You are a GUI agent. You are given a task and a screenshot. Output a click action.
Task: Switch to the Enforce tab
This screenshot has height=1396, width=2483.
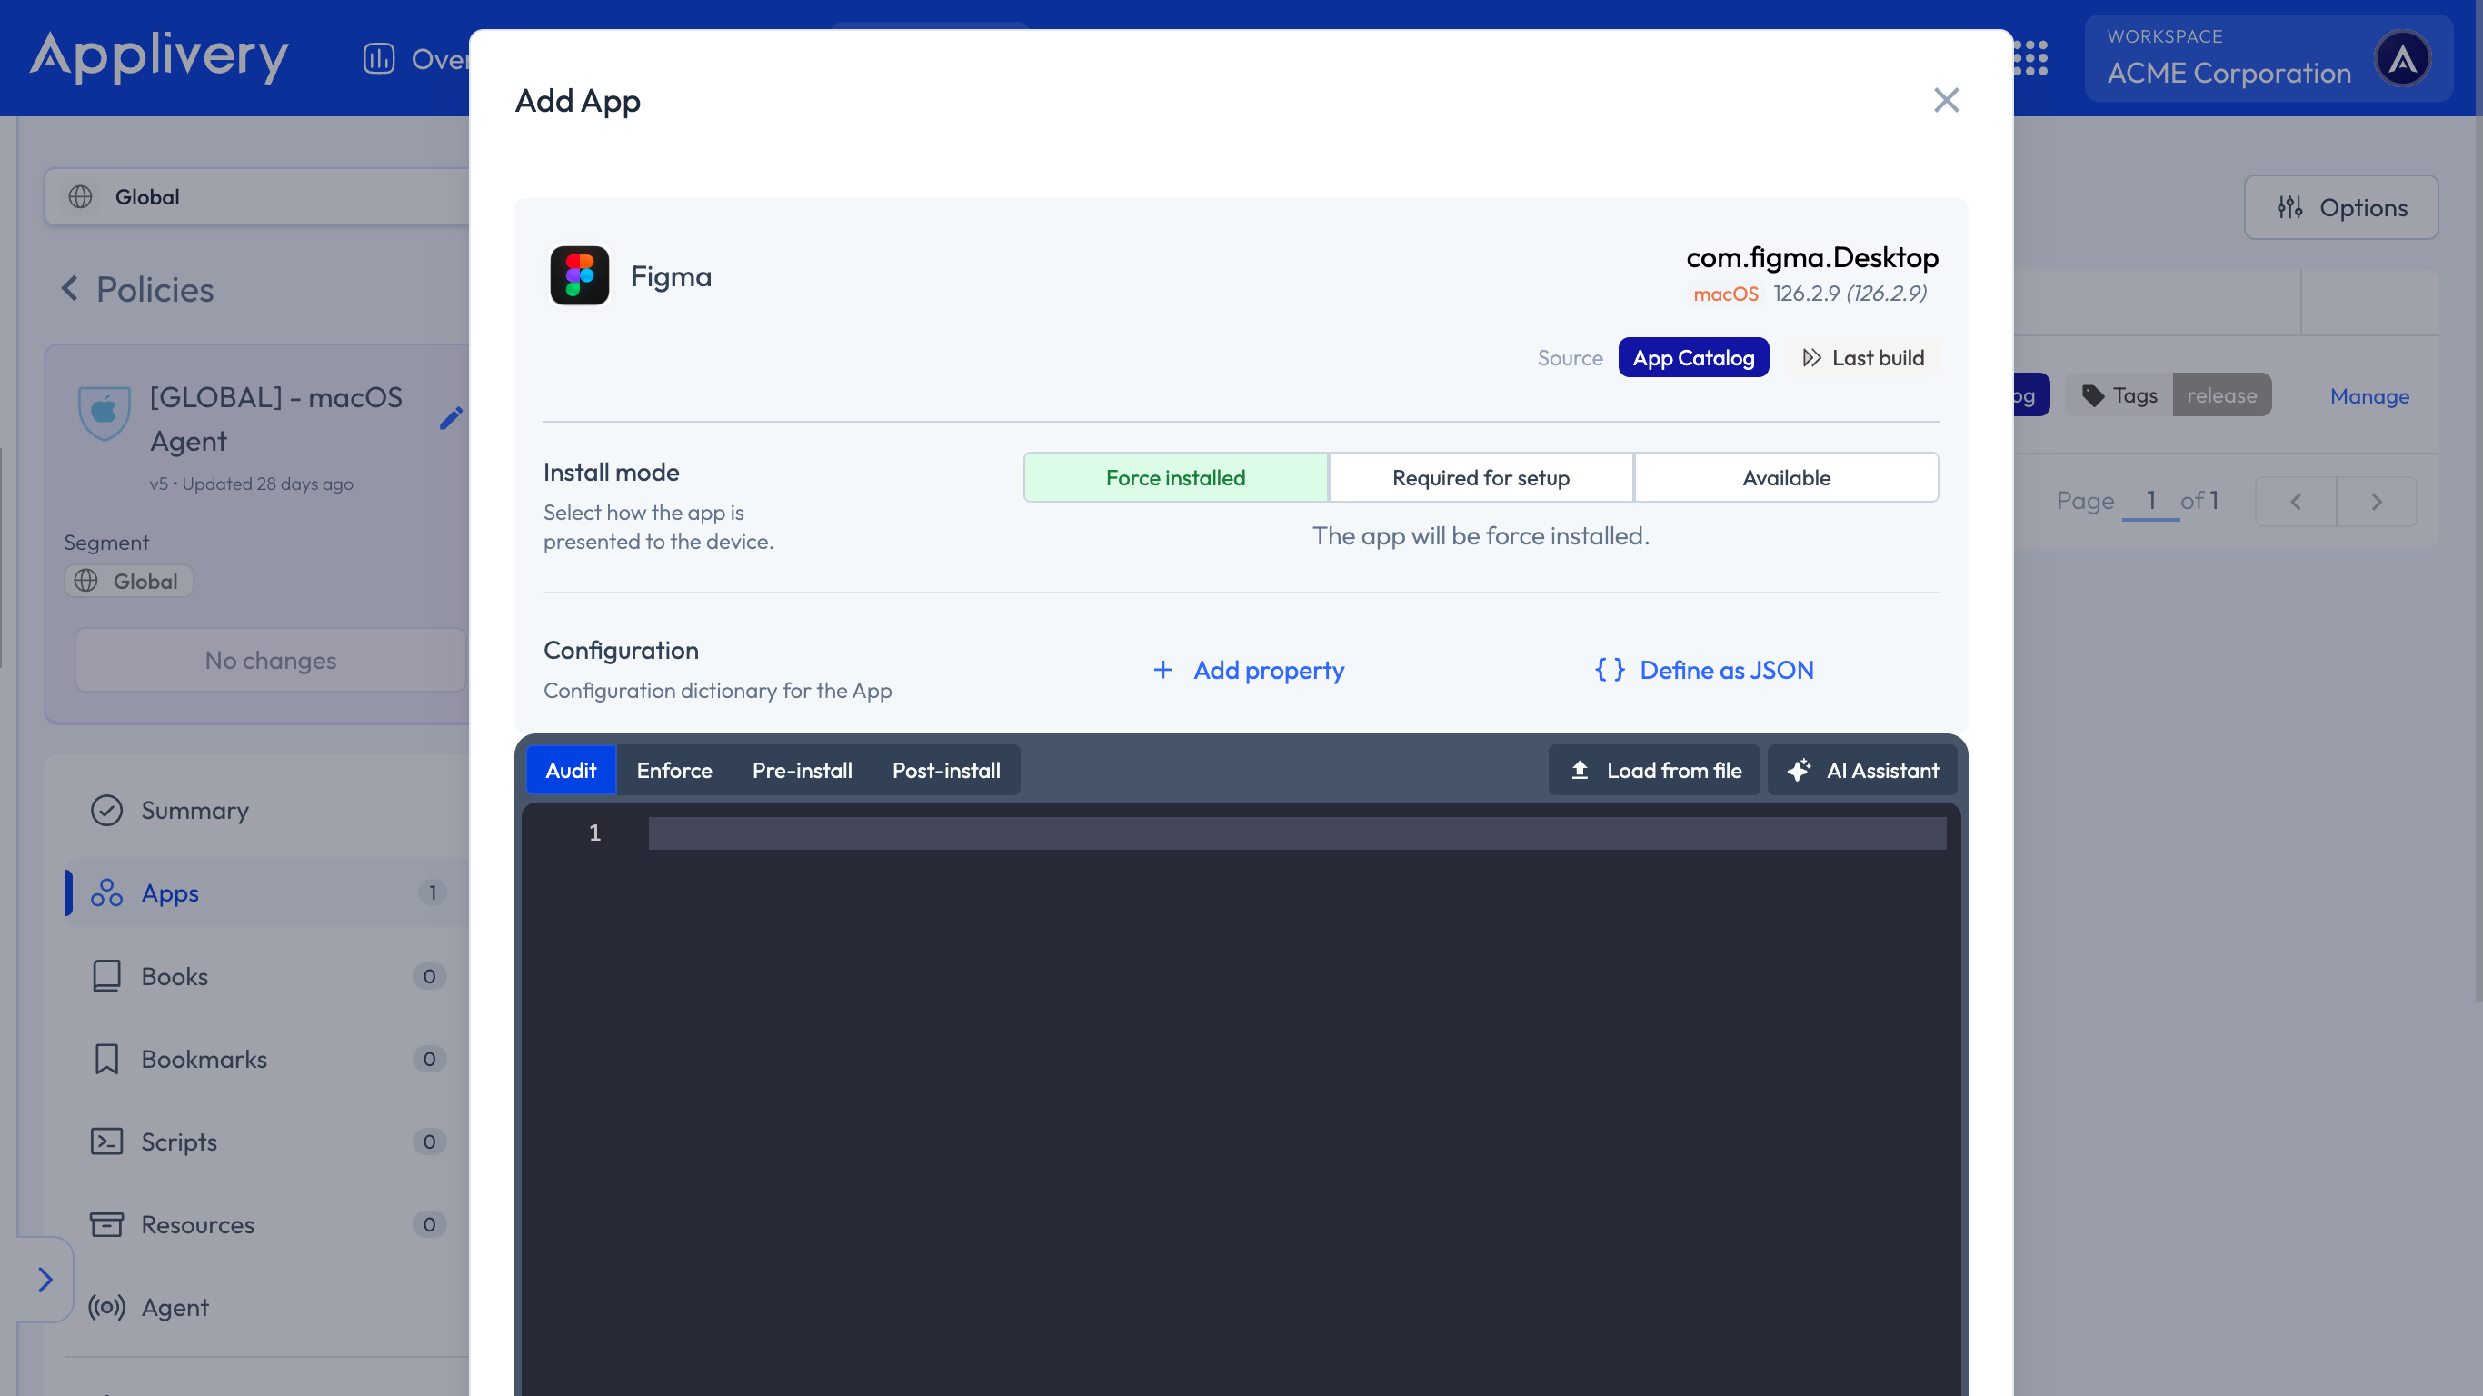[x=673, y=769]
